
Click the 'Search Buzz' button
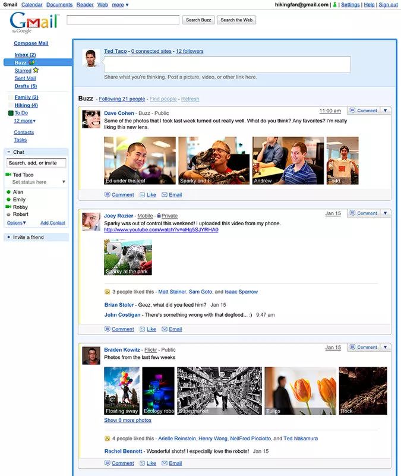(x=198, y=20)
